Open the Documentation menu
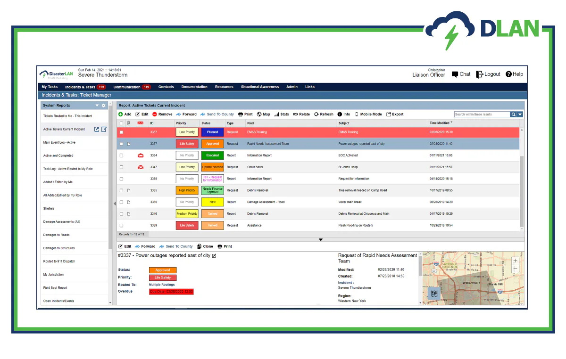Viewport: 566px width, 359px height. coord(194,87)
